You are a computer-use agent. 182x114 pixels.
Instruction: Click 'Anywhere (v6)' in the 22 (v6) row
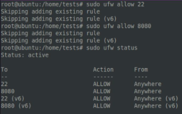155,99
